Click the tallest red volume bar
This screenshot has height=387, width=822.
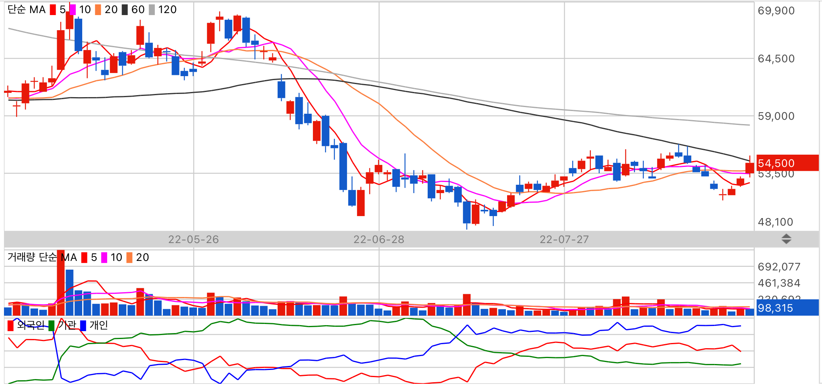(x=61, y=283)
